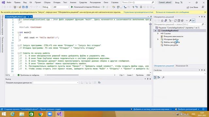Toggle auto-hide pin on Solution Explorer panel
Screen dimensions: 209x117
(x=202, y=17)
